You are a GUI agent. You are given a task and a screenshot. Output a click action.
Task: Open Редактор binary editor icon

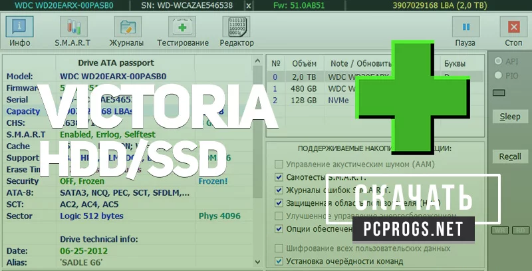(x=236, y=27)
